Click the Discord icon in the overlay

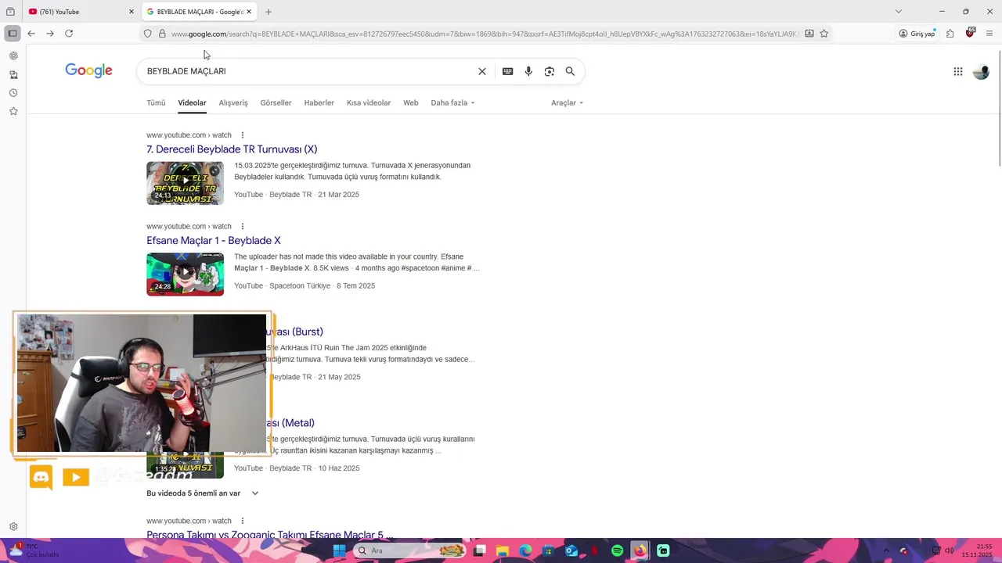pos(41,477)
